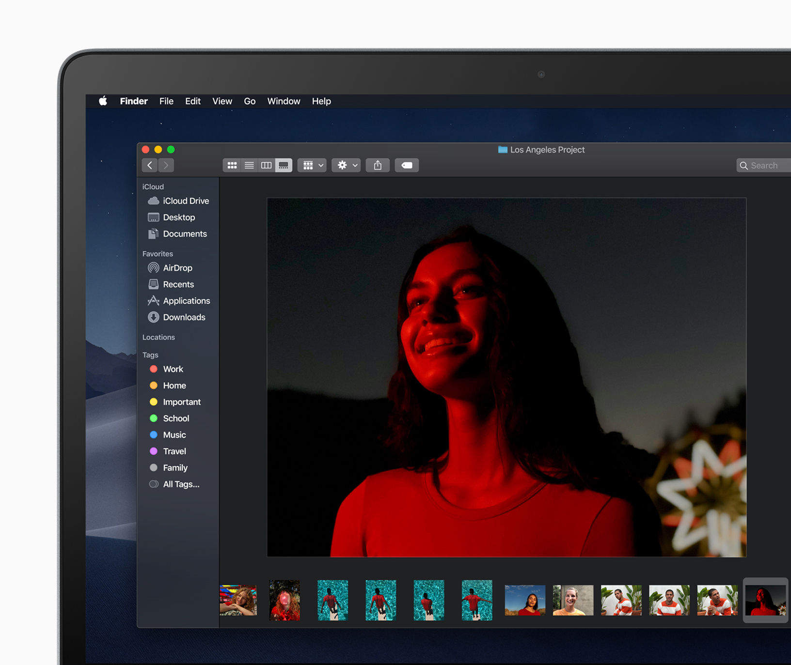This screenshot has width=791, height=665.
Task: Open the Action gear dropdown menu
Action: (x=346, y=165)
